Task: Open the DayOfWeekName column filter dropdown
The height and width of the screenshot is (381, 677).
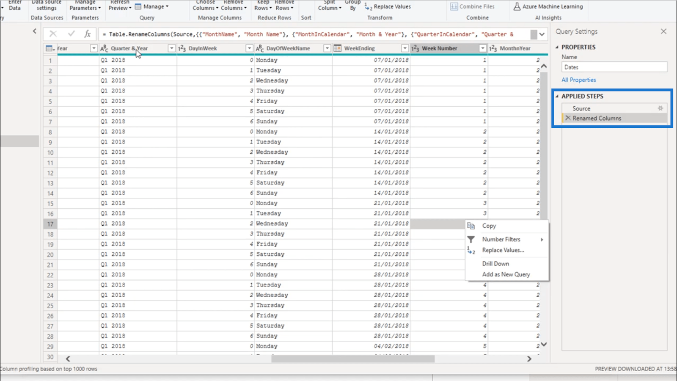Action: pyautogui.click(x=327, y=48)
